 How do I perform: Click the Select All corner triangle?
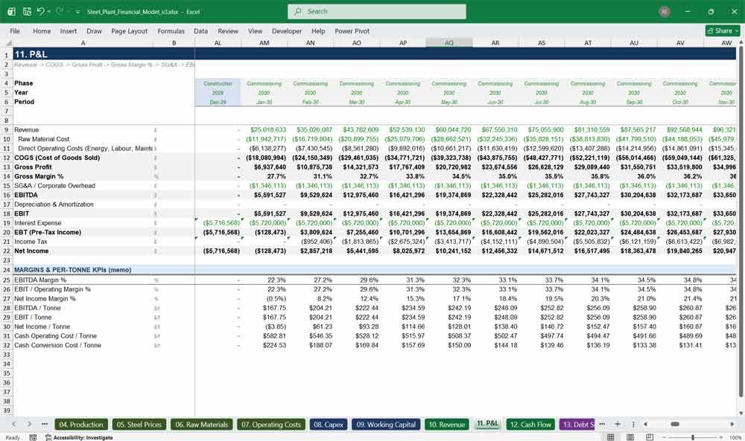(x=7, y=42)
